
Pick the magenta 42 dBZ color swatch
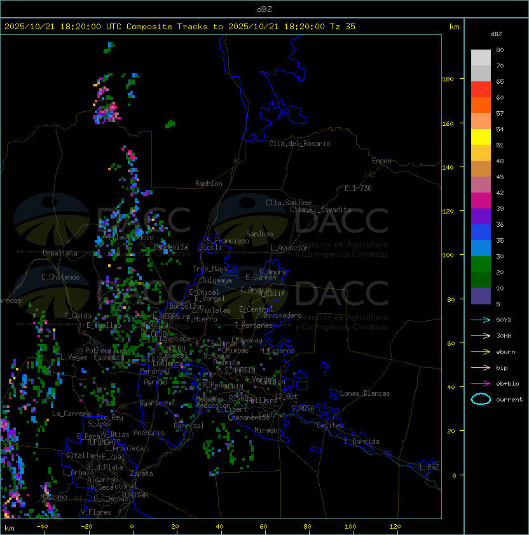coord(481,200)
